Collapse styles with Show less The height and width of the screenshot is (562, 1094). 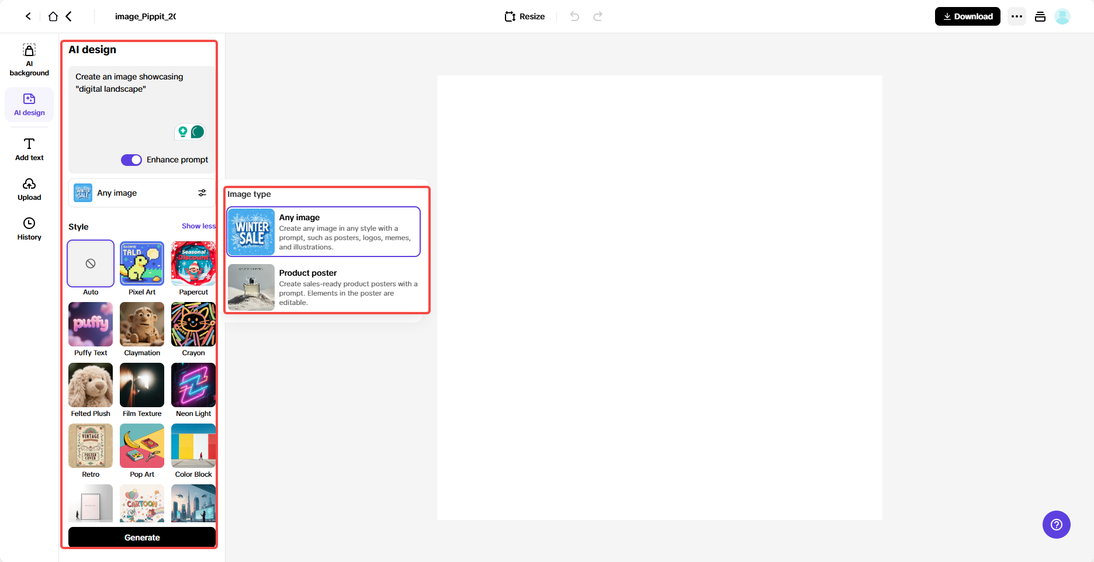click(x=198, y=226)
